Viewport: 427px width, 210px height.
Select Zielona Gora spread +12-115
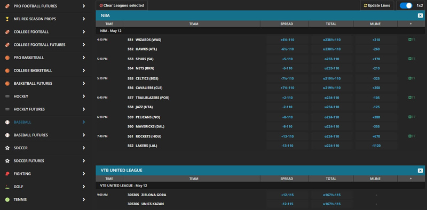287,195
